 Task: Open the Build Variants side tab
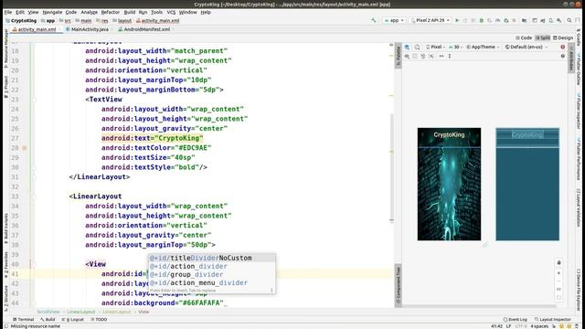[x=5, y=228]
